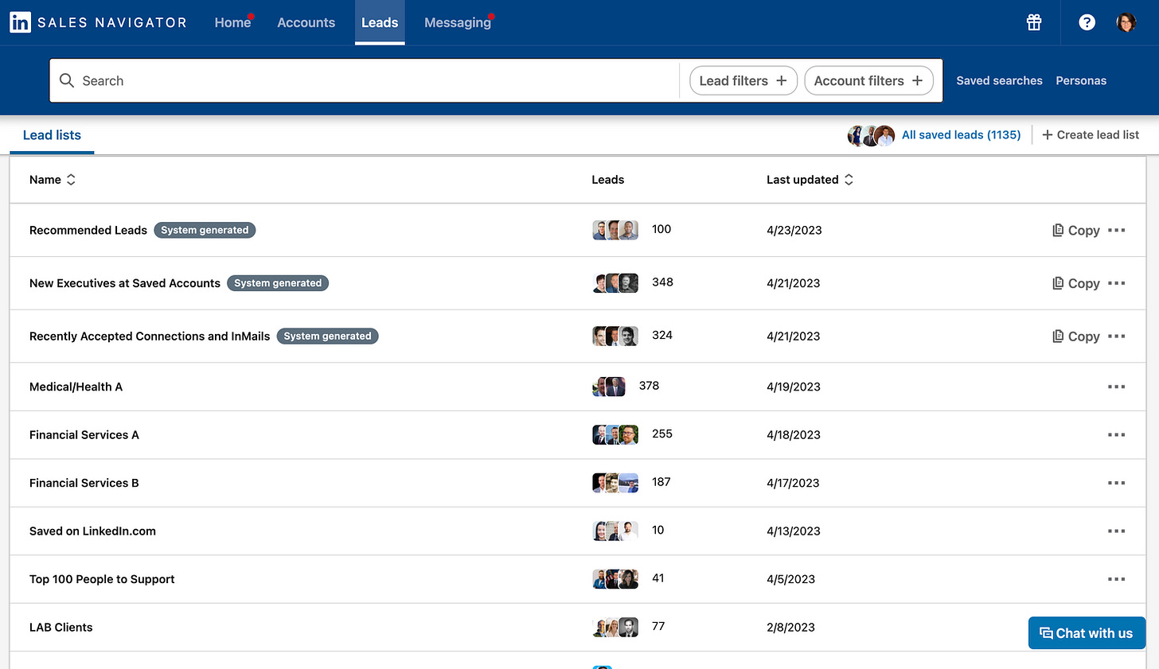Open New Executives at Saved Accounts list
Screen dimensions: 1159x669
(125, 283)
